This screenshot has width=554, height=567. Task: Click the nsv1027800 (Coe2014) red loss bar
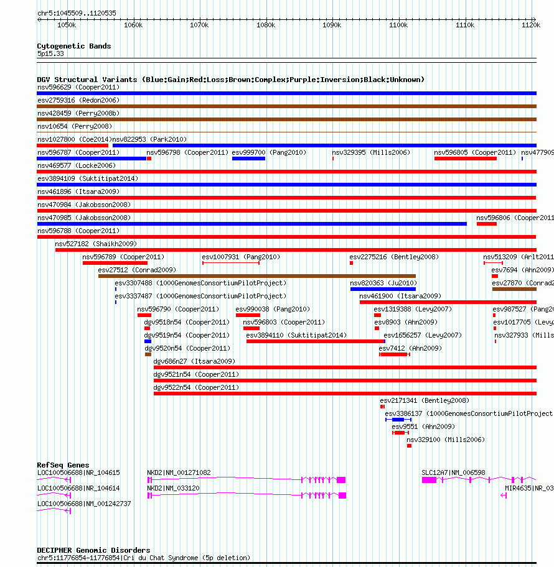click(x=72, y=145)
